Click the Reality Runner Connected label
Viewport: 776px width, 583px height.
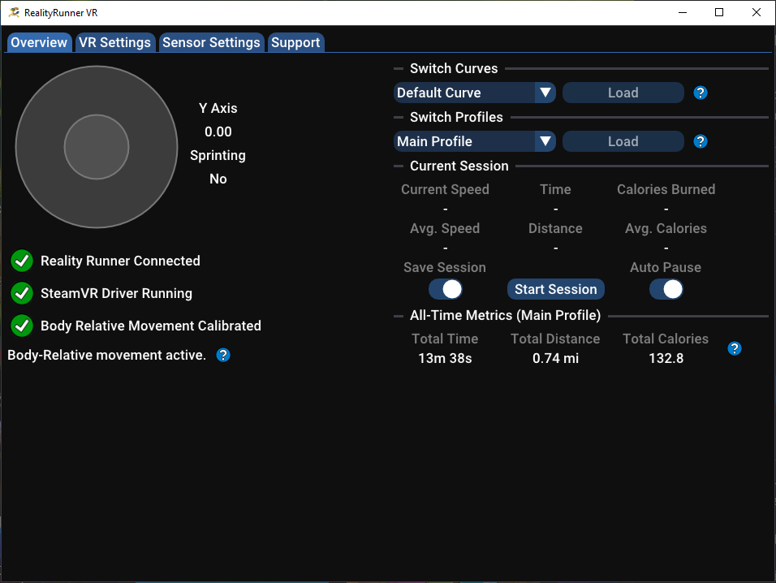click(120, 261)
